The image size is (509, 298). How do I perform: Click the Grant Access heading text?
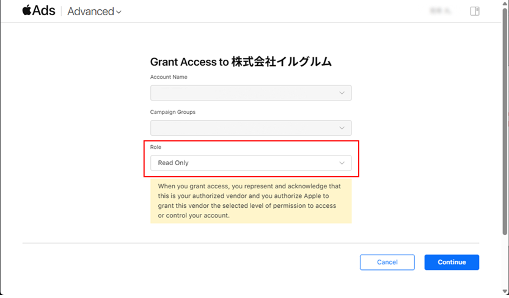click(241, 62)
